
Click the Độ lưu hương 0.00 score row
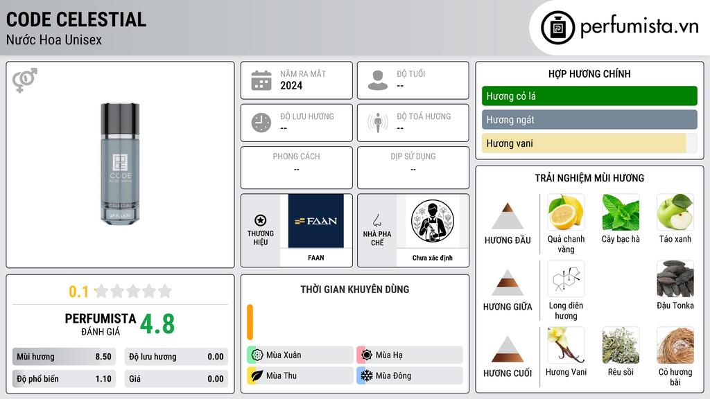pos(176,357)
